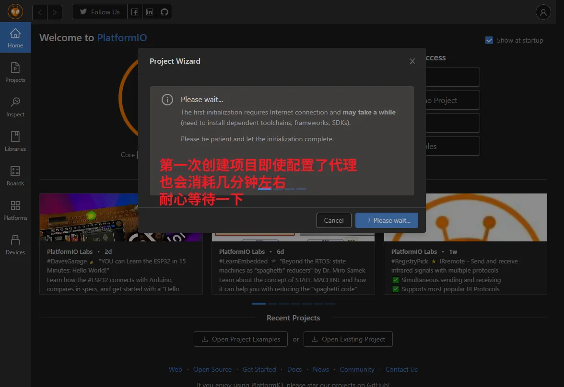Select the last news carousel indicator
The height and width of the screenshot is (387, 564).
[330, 304]
